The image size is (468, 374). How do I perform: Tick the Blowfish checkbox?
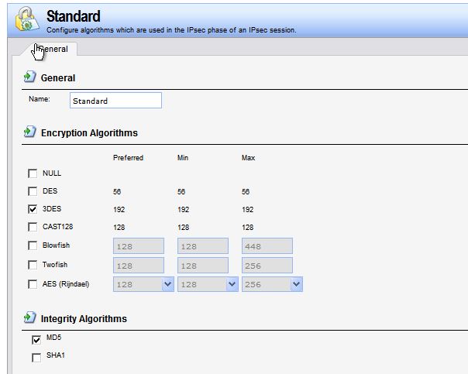point(33,245)
